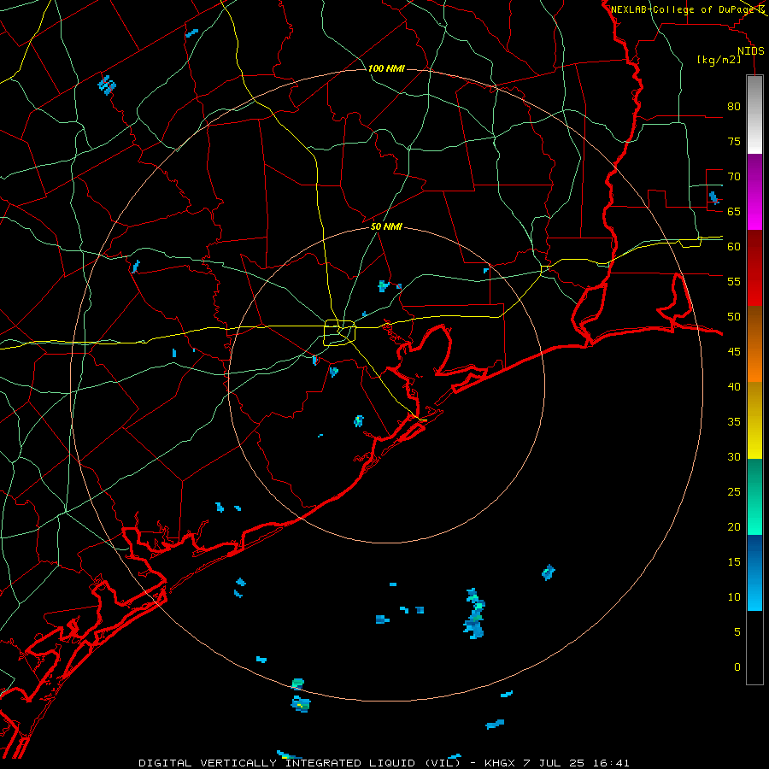Select the 25 value on color scale
Screen dimensions: 769x769
734,491
